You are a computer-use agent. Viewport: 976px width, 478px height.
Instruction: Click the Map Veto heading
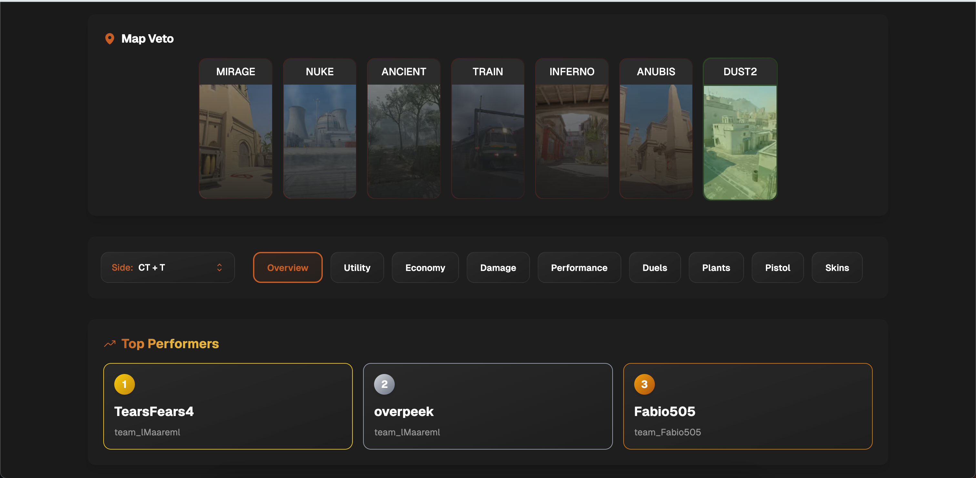tap(147, 39)
